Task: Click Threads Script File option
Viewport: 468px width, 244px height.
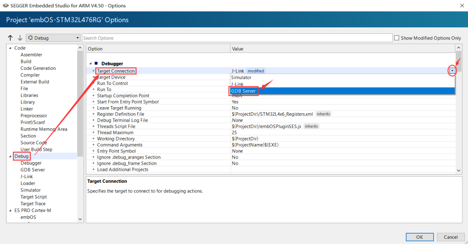Action: [x=116, y=126]
